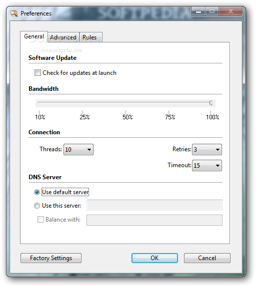Screen dimensions: 256x287
Task: Dismiss dialog with Cancel button
Action: point(207,258)
